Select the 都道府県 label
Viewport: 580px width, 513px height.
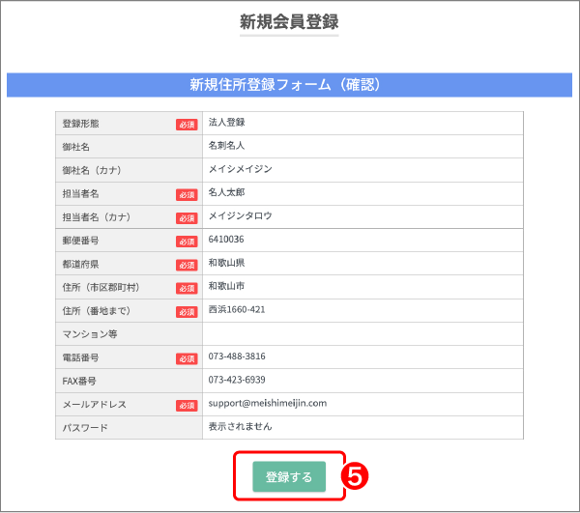tap(80, 265)
